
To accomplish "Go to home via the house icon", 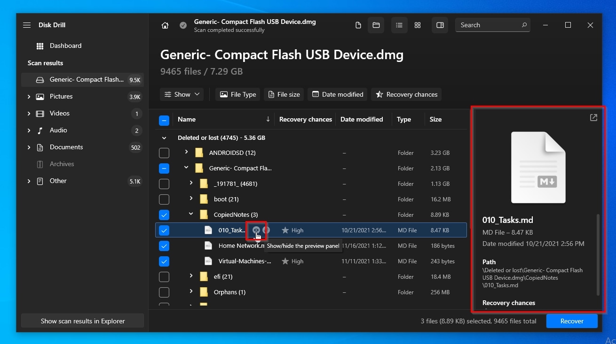I will pos(165,25).
